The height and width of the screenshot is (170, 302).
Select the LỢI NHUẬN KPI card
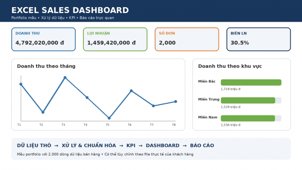[x=115, y=39]
